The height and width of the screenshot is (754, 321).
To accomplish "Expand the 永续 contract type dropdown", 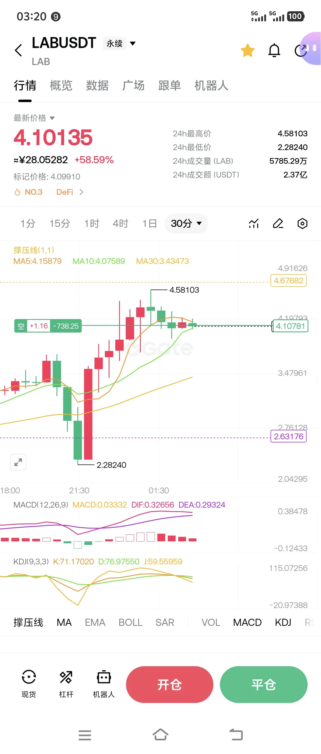I will pos(120,44).
